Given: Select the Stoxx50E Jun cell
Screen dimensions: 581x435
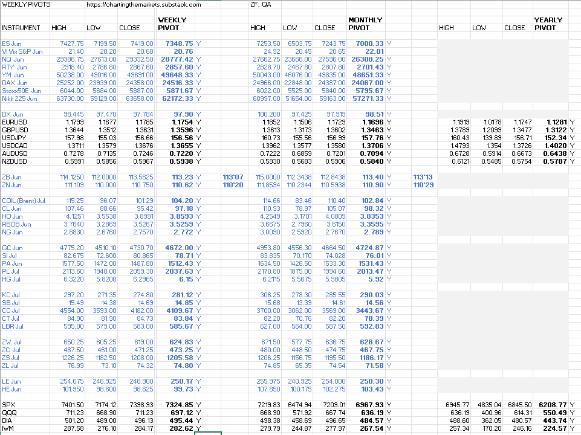Looking at the screenshot, I should (22, 91).
